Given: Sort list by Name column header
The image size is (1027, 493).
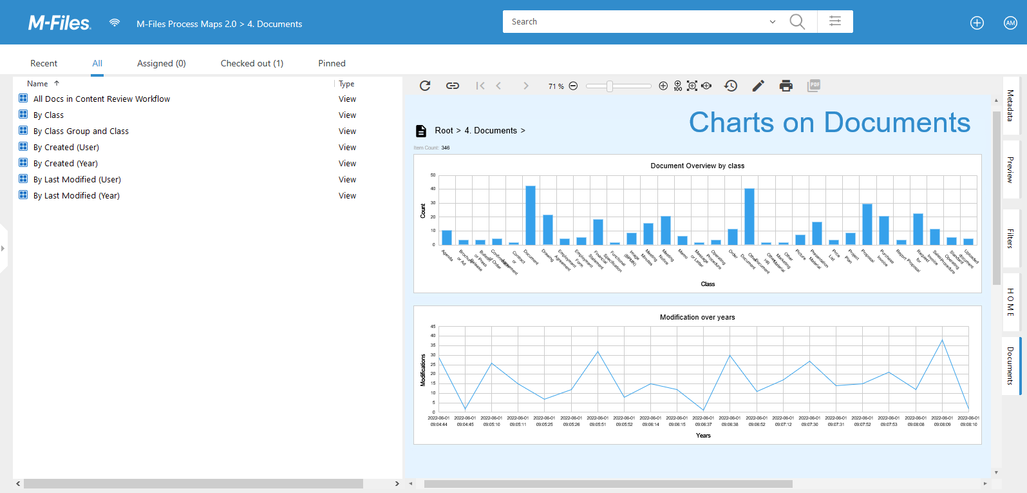Looking at the screenshot, I should click(x=37, y=84).
